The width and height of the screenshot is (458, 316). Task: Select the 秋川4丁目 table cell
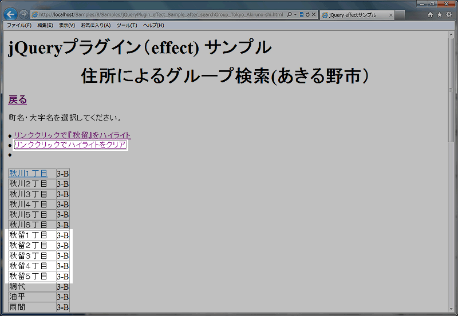32,205
